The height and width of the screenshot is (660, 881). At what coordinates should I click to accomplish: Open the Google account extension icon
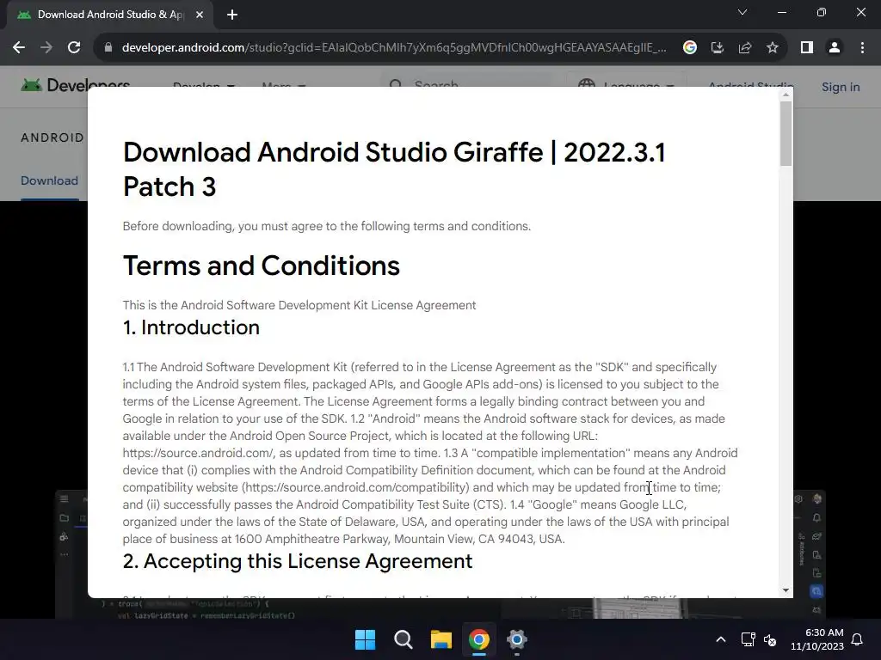689,48
